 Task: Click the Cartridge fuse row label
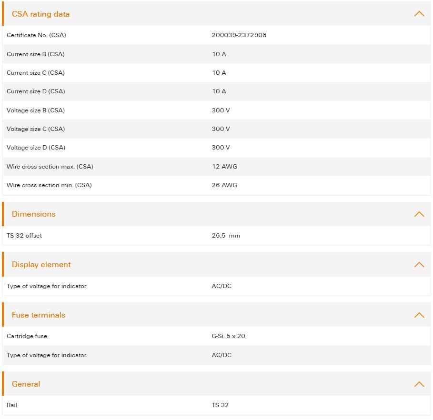(x=27, y=336)
